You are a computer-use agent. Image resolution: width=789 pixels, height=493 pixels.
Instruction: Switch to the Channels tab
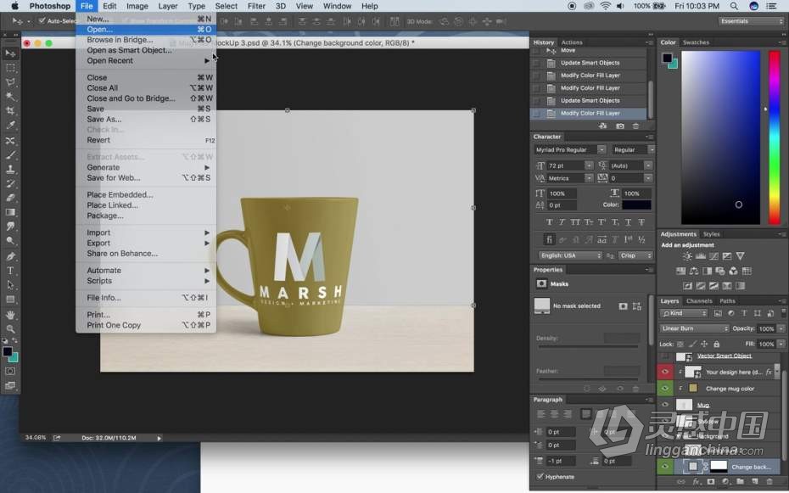click(699, 301)
